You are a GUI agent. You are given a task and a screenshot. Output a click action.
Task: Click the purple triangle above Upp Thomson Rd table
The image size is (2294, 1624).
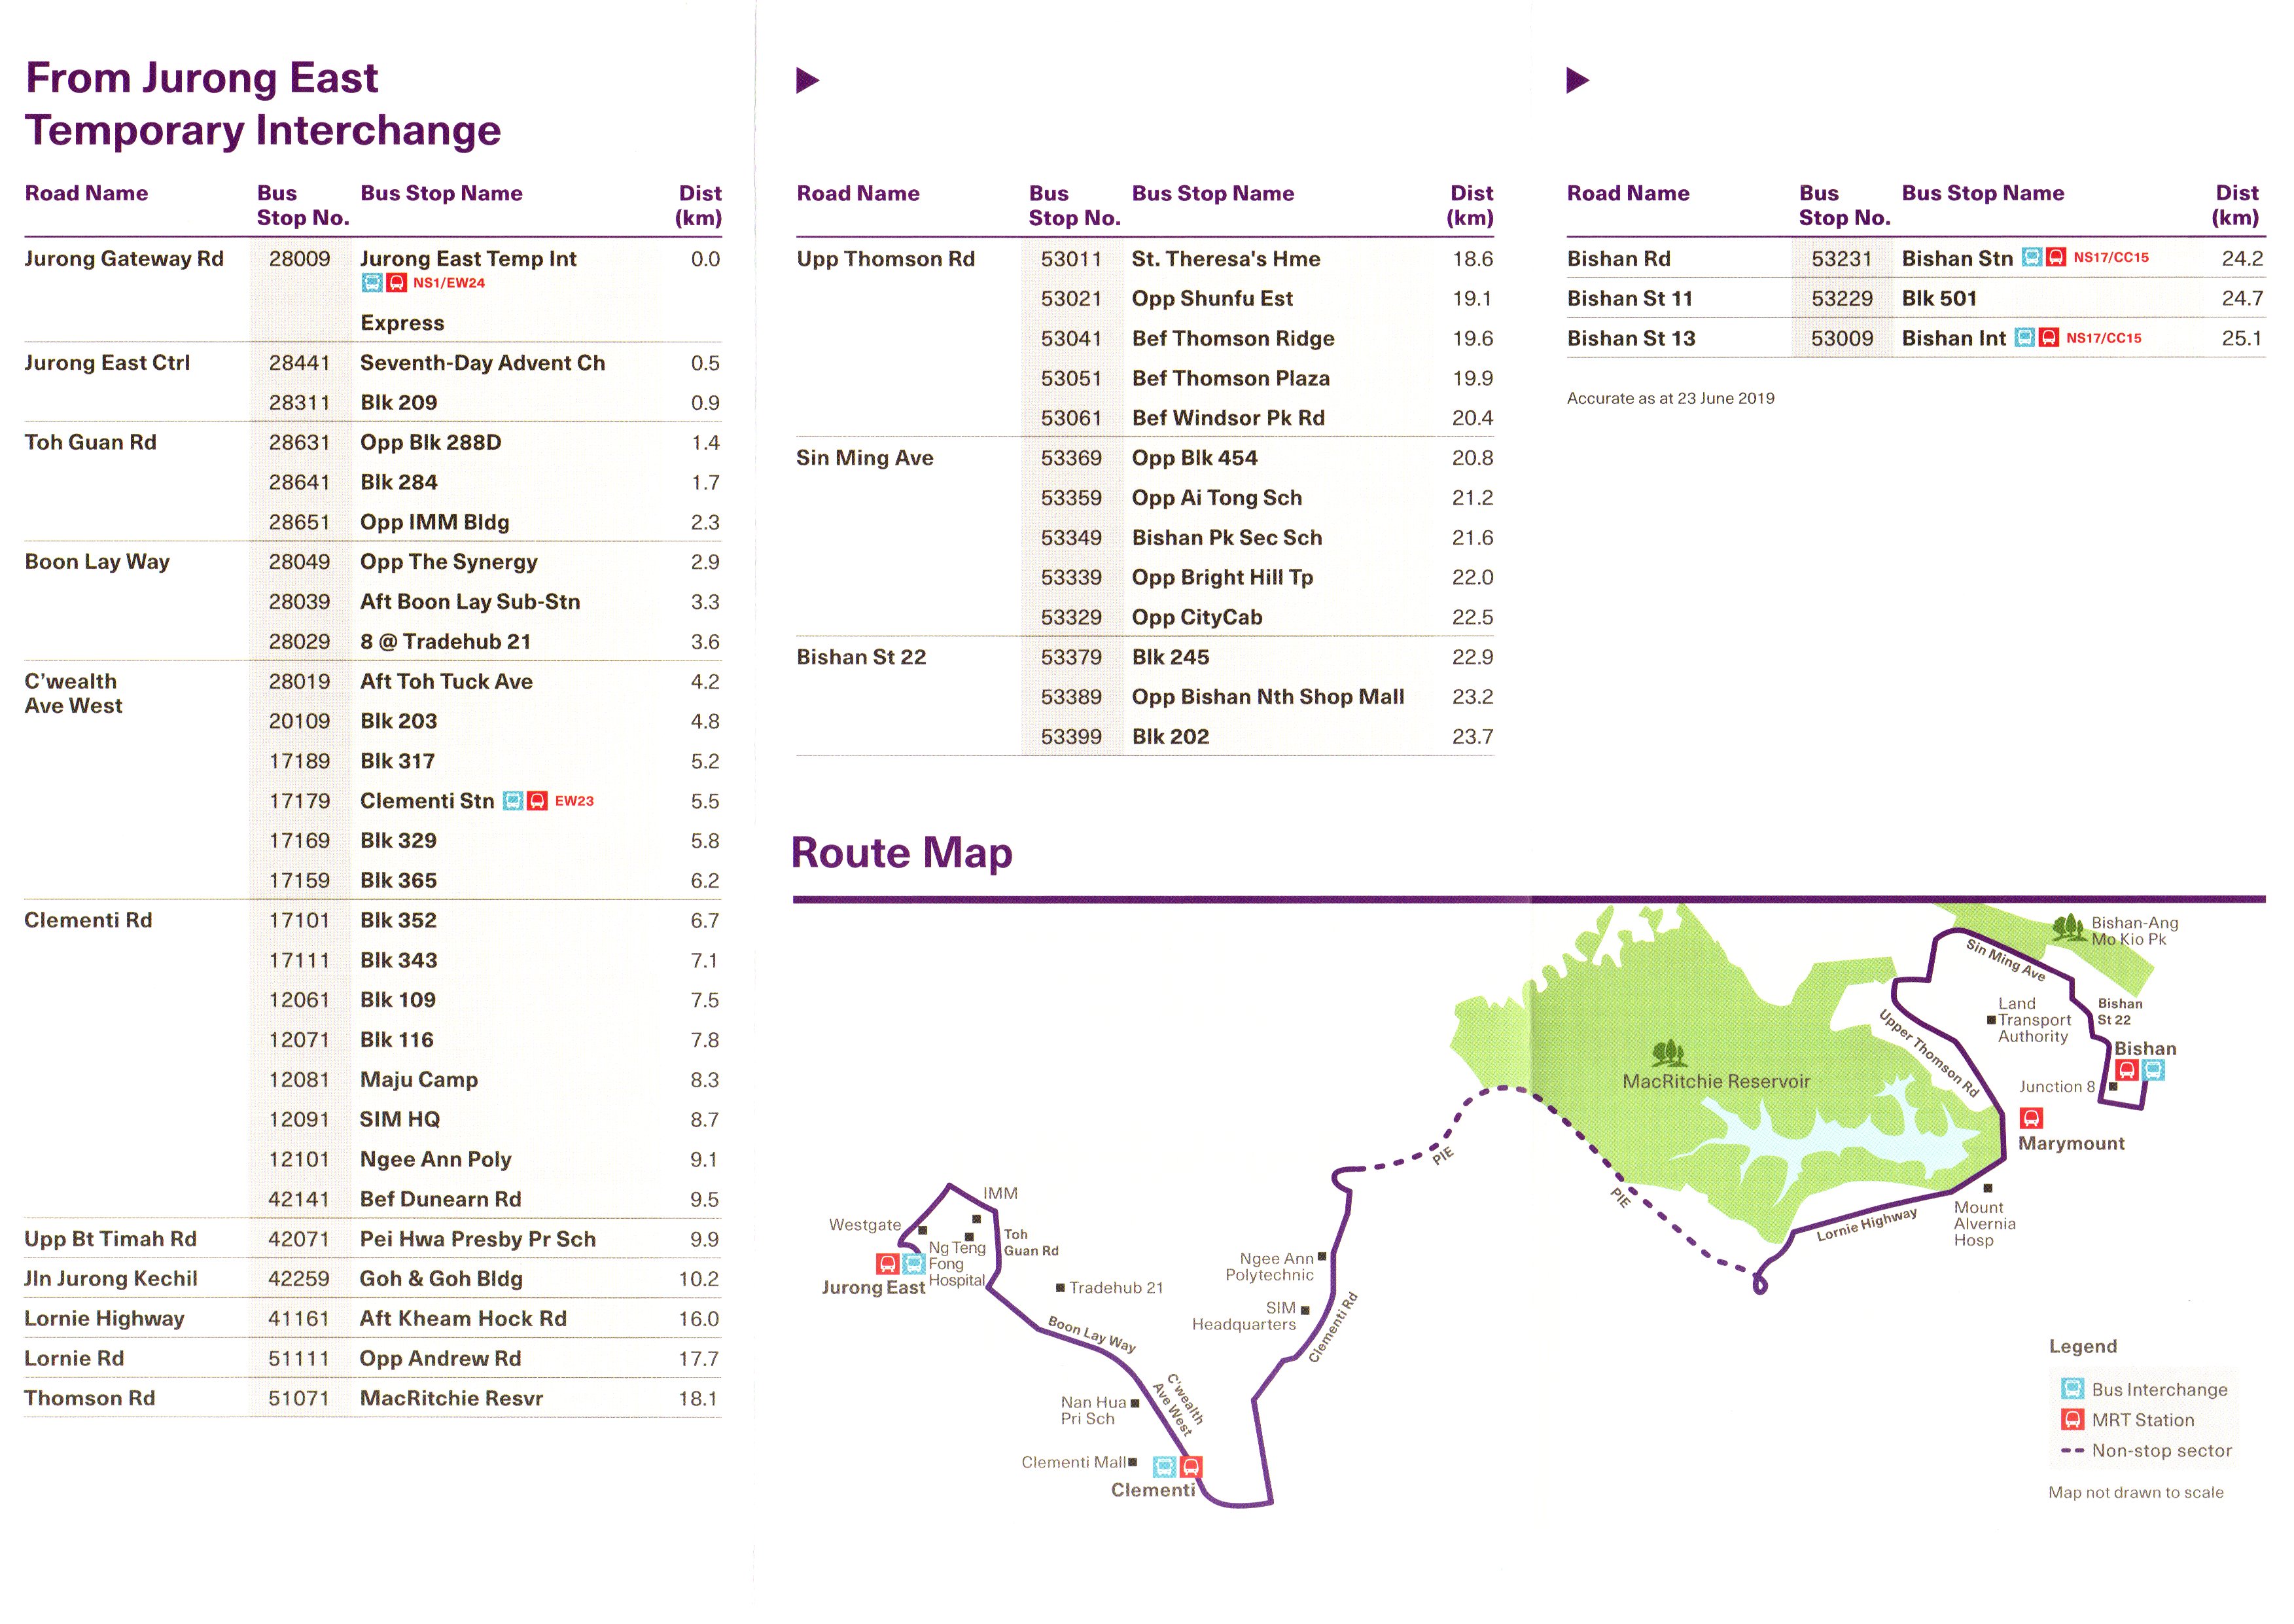click(x=807, y=80)
